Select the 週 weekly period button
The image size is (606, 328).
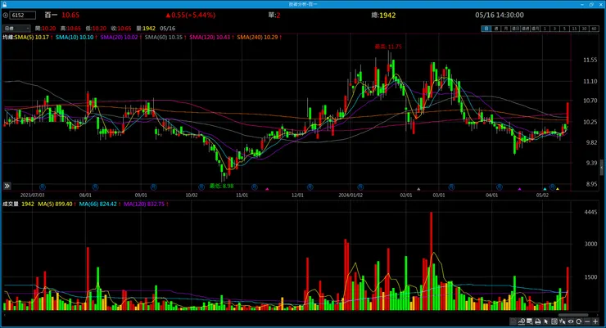click(496, 29)
